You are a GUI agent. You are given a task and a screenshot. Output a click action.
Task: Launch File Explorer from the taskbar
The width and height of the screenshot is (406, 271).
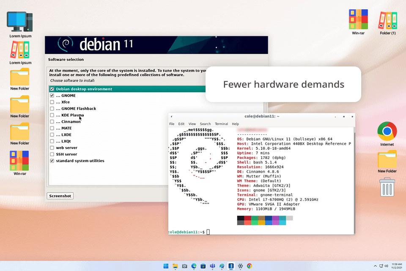pos(175,266)
